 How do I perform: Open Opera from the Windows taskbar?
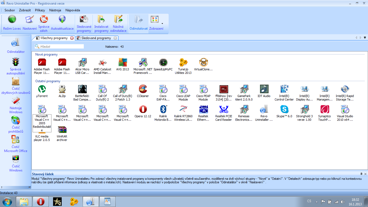point(41,201)
